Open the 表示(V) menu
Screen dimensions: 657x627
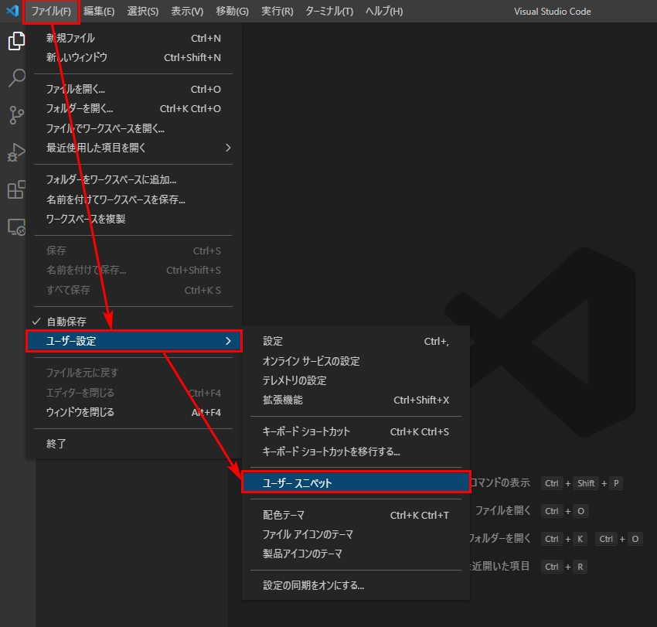click(x=187, y=12)
